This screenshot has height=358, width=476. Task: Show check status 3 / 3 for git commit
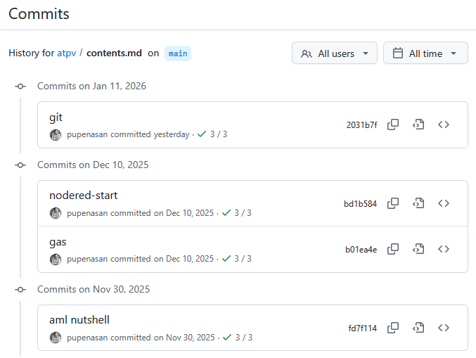(x=213, y=134)
